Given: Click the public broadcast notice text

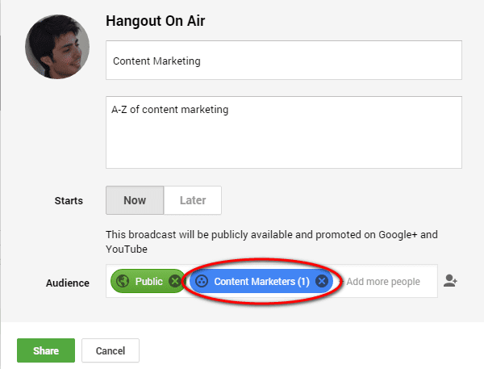Looking at the screenshot, I should click(271, 241).
